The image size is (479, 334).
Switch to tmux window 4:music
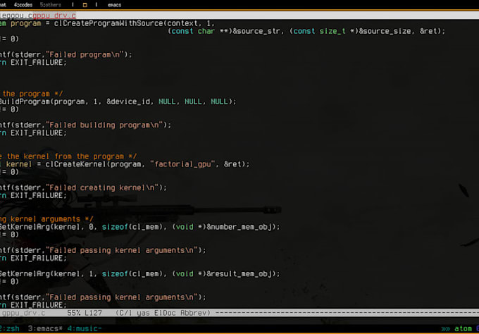[x=85, y=328]
